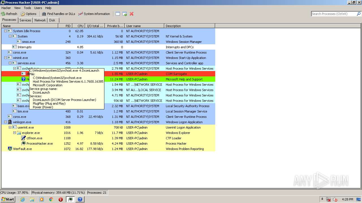This screenshot has width=362, height=203.
Task: Sort by the User name column header
Action: click(x=144, y=26)
